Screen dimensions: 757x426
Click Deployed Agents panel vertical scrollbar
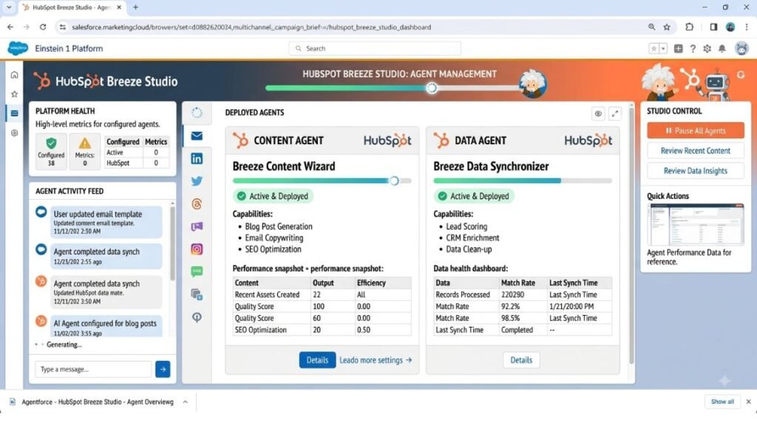click(x=631, y=234)
